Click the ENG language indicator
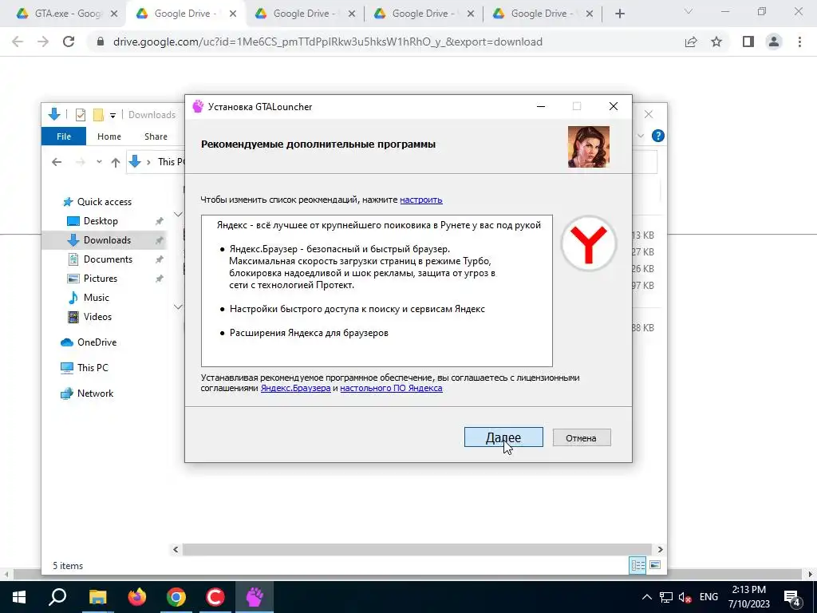The width and height of the screenshot is (817, 613). [x=708, y=597]
